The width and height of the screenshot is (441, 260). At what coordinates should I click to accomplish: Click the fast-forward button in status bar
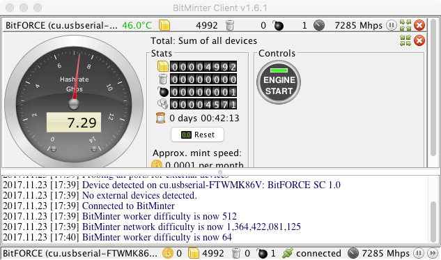click(x=432, y=253)
